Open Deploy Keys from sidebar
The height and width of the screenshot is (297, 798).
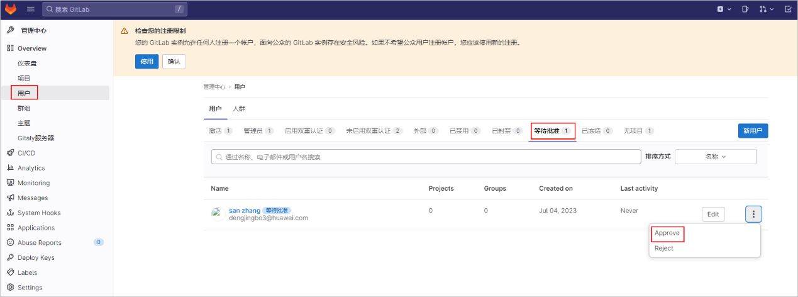35,258
